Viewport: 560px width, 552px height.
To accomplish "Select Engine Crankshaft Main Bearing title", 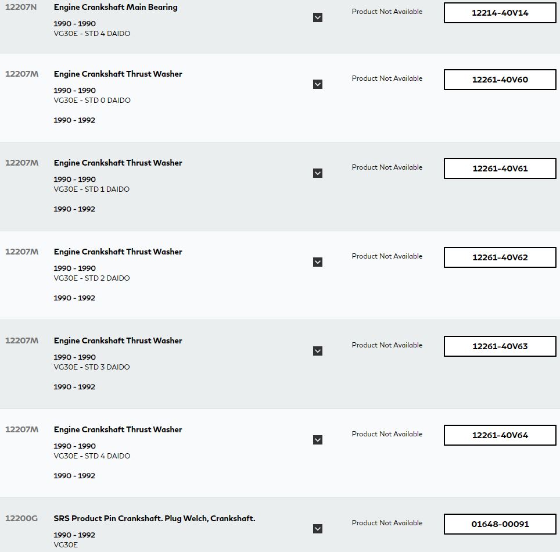I will click(116, 8).
